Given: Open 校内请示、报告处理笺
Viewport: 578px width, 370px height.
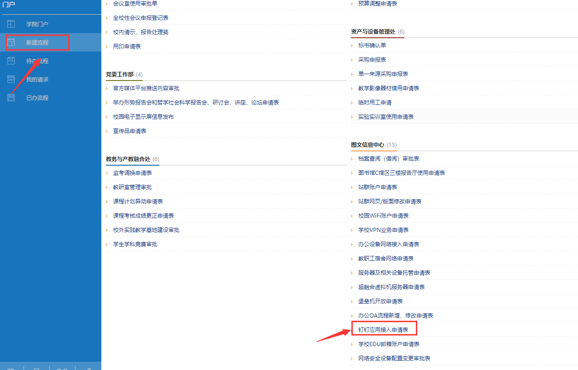Looking at the screenshot, I should click(x=140, y=32).
